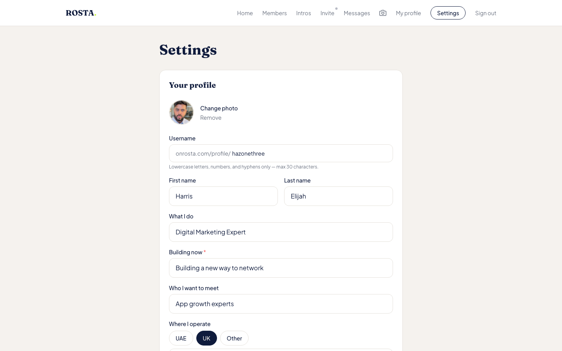Open the camera icon in navigation
Screen dimensions: 562x351
[383, 13]
